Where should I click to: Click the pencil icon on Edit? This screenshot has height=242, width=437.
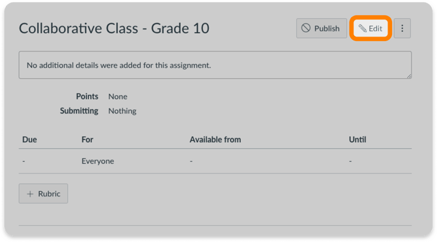click(x=362, y=29)
